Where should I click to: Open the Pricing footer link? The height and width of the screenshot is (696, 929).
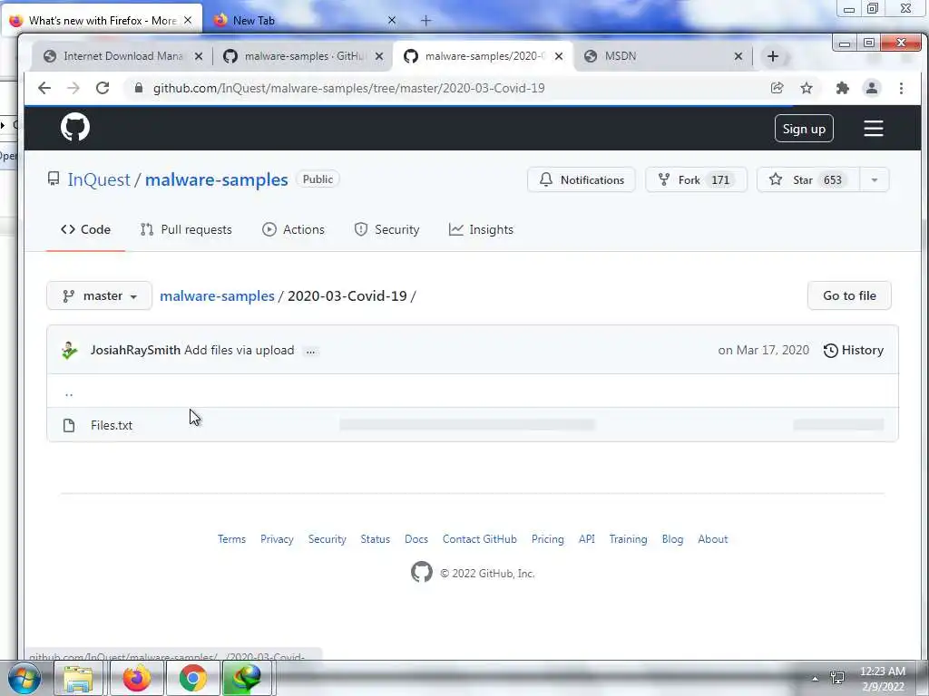pos(547,539)
